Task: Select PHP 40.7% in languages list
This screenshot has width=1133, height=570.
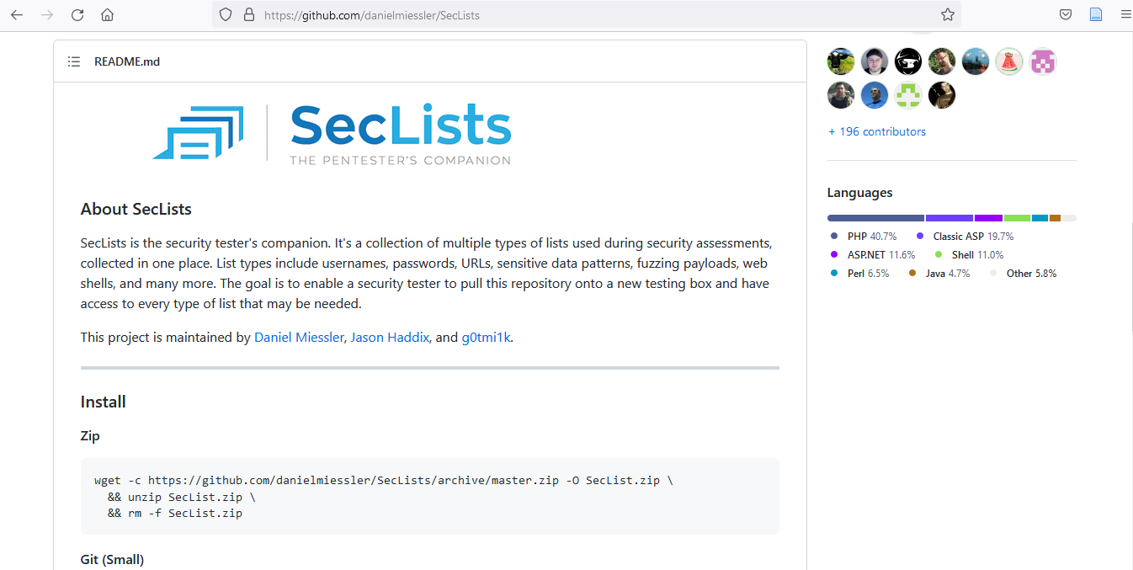Action: tap(871, 237)
